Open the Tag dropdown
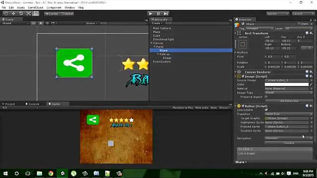 [x=260, y=29]
